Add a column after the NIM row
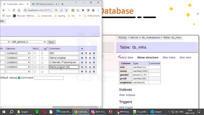204x115 pixels. [82, 53]
